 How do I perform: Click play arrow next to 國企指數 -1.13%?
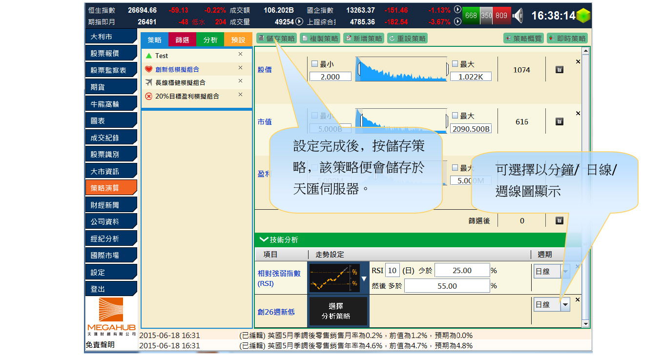click(x=457, y=9)
